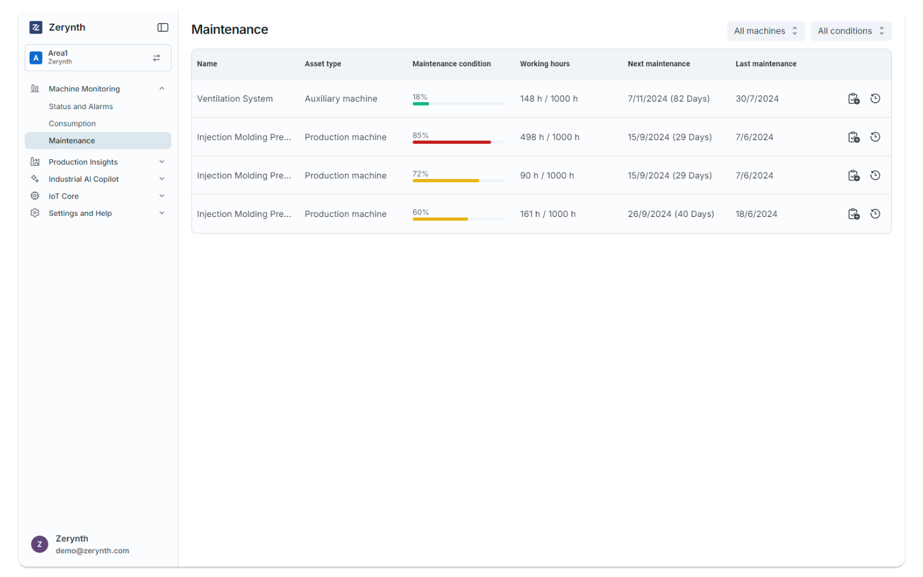
Task: Click the user avatar Z at bottom
Action: [x=39, y=544]
